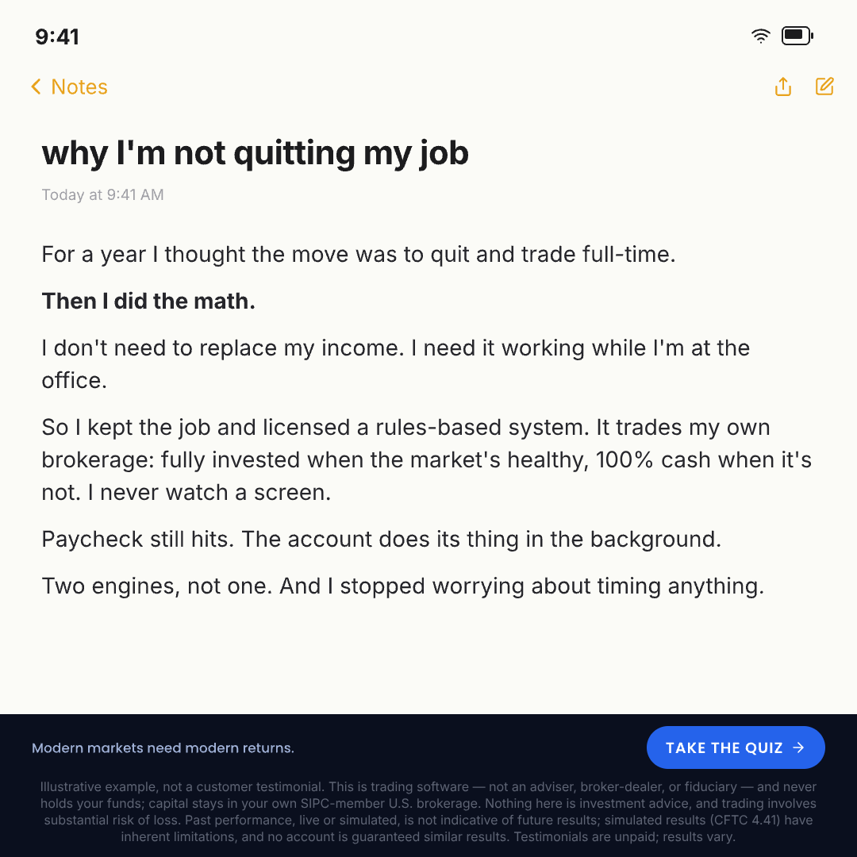This screenshot has width=857, height=857.
Task: Click the line about trading full-time
Action: pyautogui.click(x=359, y=255)
